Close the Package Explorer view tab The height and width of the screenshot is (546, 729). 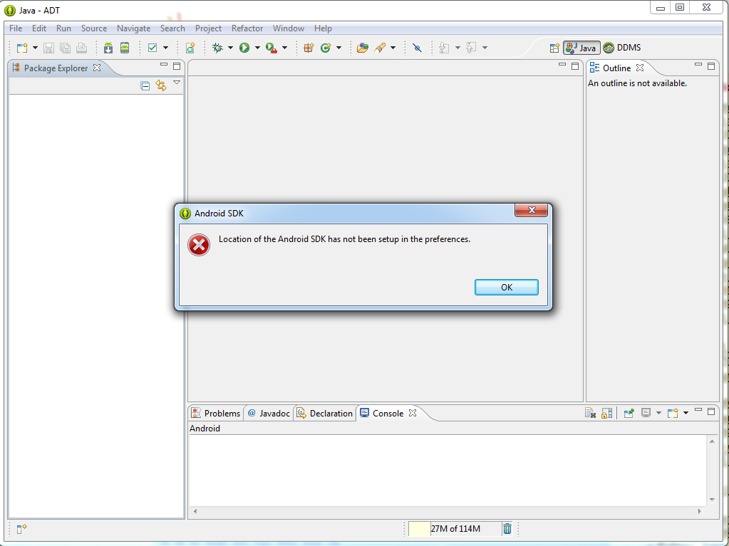coord(97,68)
